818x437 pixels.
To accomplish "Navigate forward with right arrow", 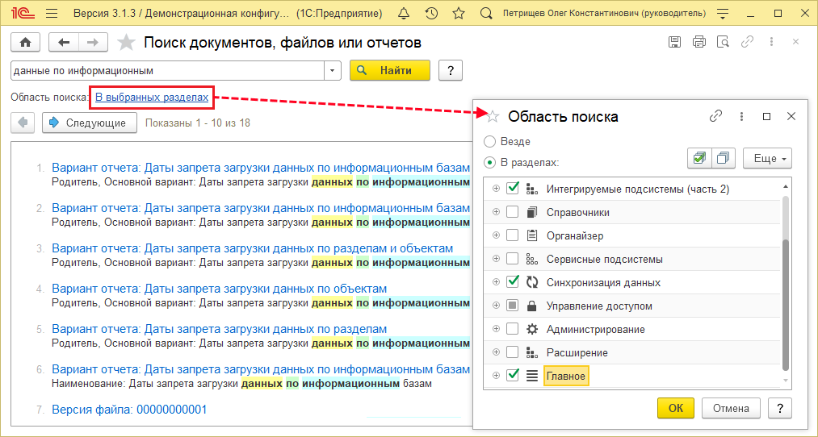I will tap(93, 42).
